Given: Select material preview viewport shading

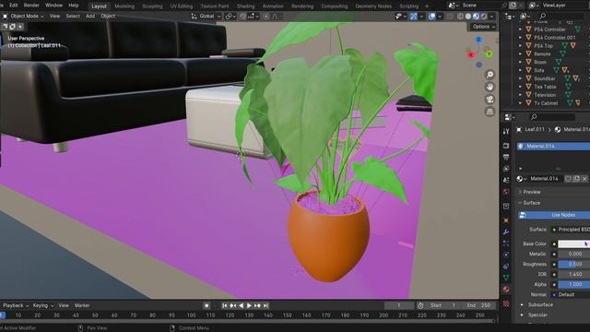Looking at the screenshot, I should coord(476,17).
